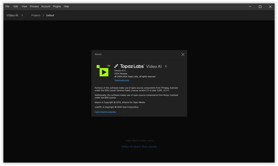Click the breadcrumb chevron after Projects
278x166 pixels.
[43, 15]
